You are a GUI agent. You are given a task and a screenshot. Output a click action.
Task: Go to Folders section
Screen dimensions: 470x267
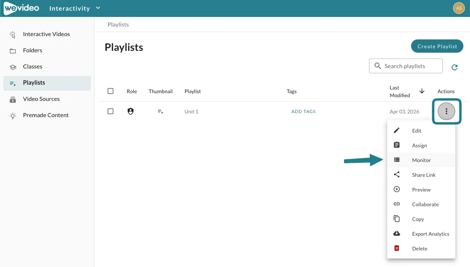pyautogui.click(x=47, y=50)
